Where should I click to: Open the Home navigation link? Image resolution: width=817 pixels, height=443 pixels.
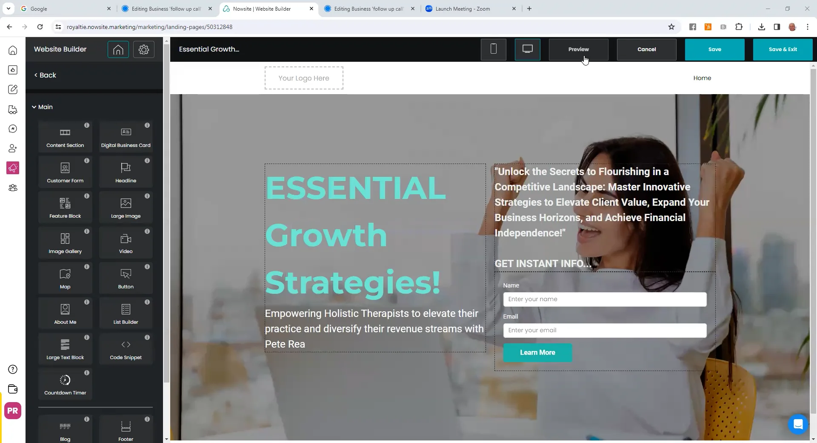point(702,78)
